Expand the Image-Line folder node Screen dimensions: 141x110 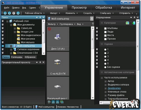pos(15,32)
